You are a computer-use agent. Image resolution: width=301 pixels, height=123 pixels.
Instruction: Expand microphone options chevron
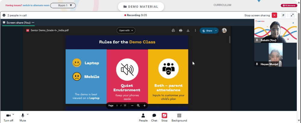click(28, 114)
